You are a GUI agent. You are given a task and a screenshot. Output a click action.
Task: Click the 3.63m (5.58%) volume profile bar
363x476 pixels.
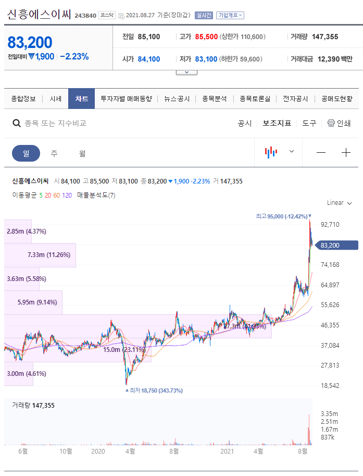(22, 279)
